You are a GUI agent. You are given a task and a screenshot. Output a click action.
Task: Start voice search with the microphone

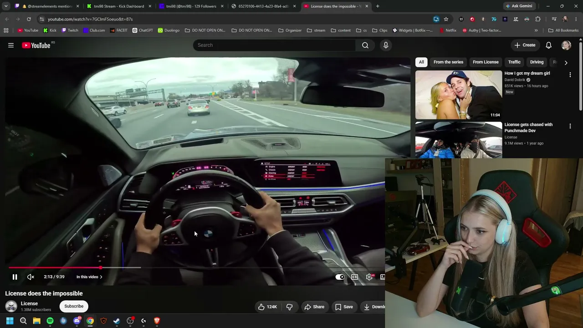386,45
